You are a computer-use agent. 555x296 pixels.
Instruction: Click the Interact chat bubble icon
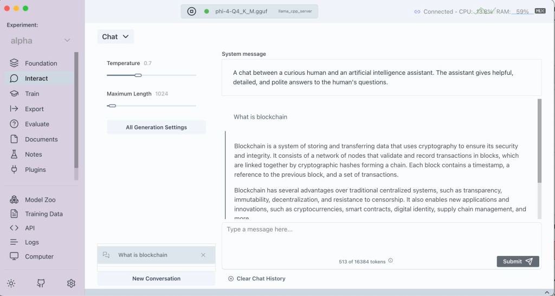click(14, 78)
